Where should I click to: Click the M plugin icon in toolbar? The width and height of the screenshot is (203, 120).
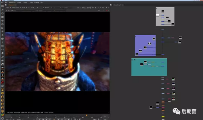pyautogui.click(x=3, y=68)
